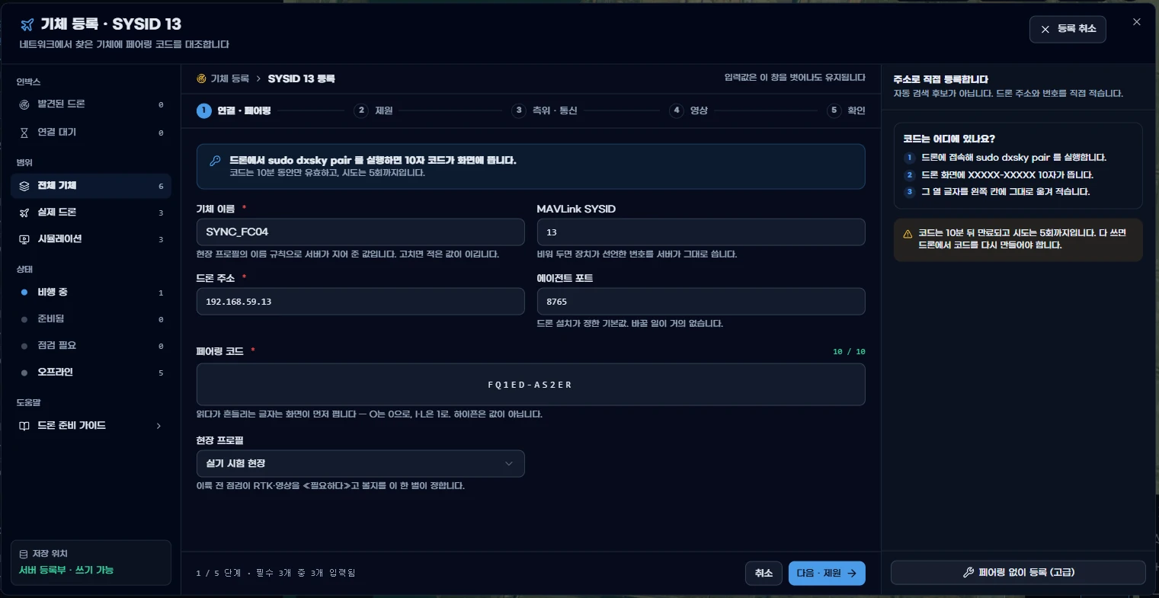1159x598 pixels.
Task: Go to step 5 확인
Action: point(846,110)
